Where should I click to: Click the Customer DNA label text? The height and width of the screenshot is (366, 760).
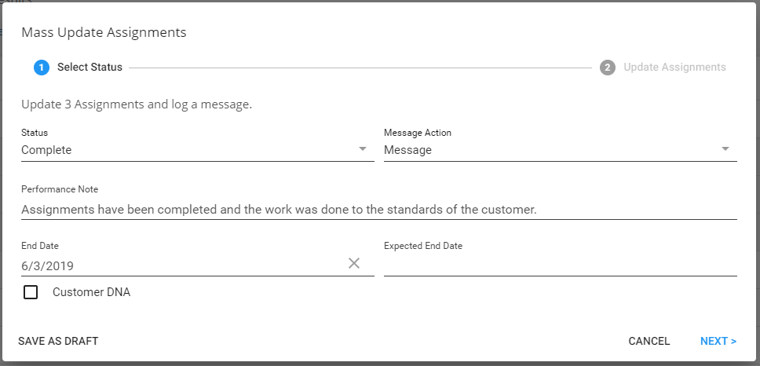91,293
